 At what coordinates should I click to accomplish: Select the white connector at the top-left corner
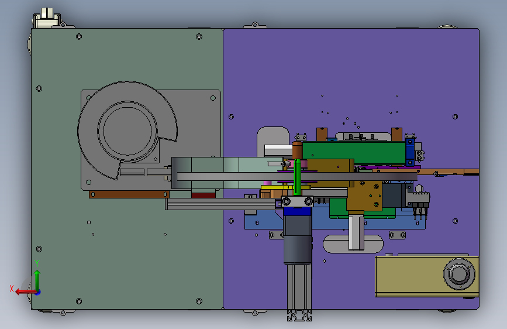(x=47, y=18)
